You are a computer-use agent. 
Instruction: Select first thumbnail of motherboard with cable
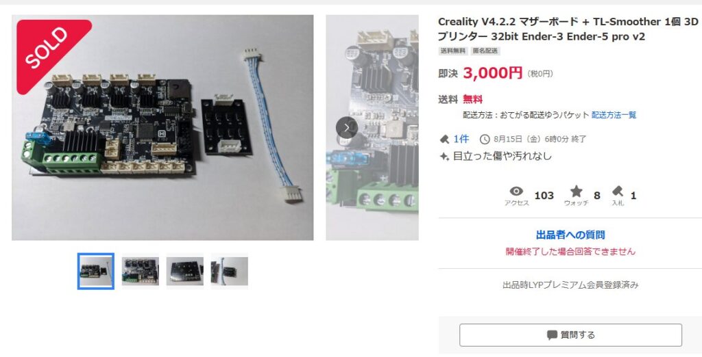96,272
